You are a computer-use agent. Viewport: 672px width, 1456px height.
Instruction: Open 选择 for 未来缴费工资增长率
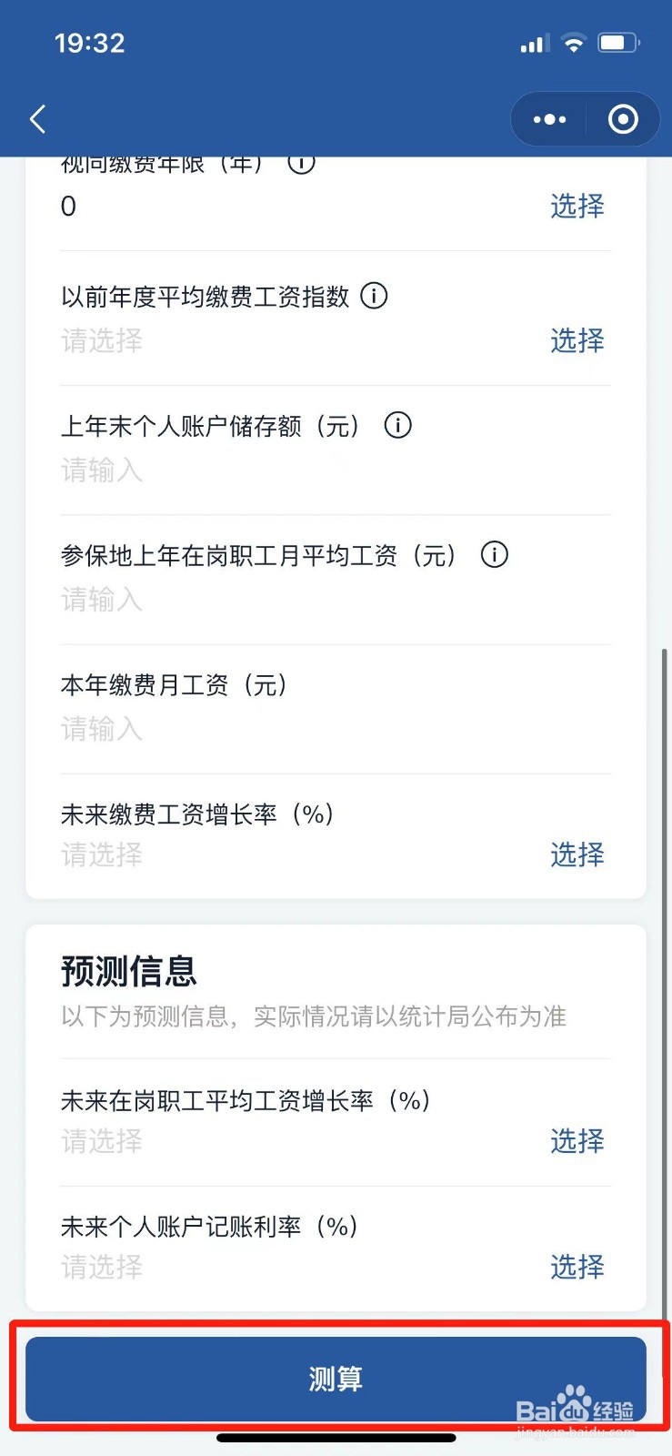(x=577, y=854)
